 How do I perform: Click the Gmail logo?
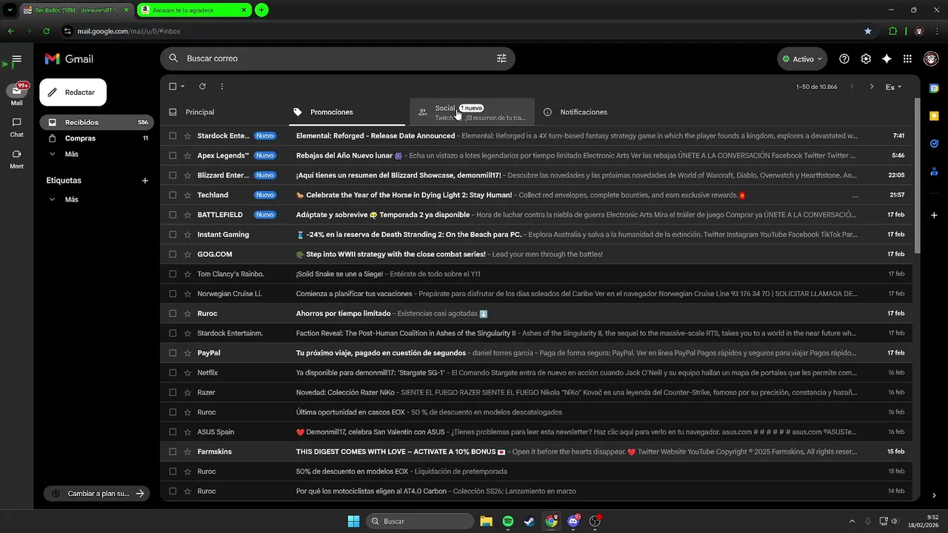(x=69, y=58)
